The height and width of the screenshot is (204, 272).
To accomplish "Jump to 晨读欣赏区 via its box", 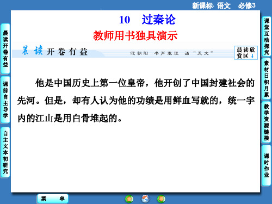I will (x=246, y=53).
